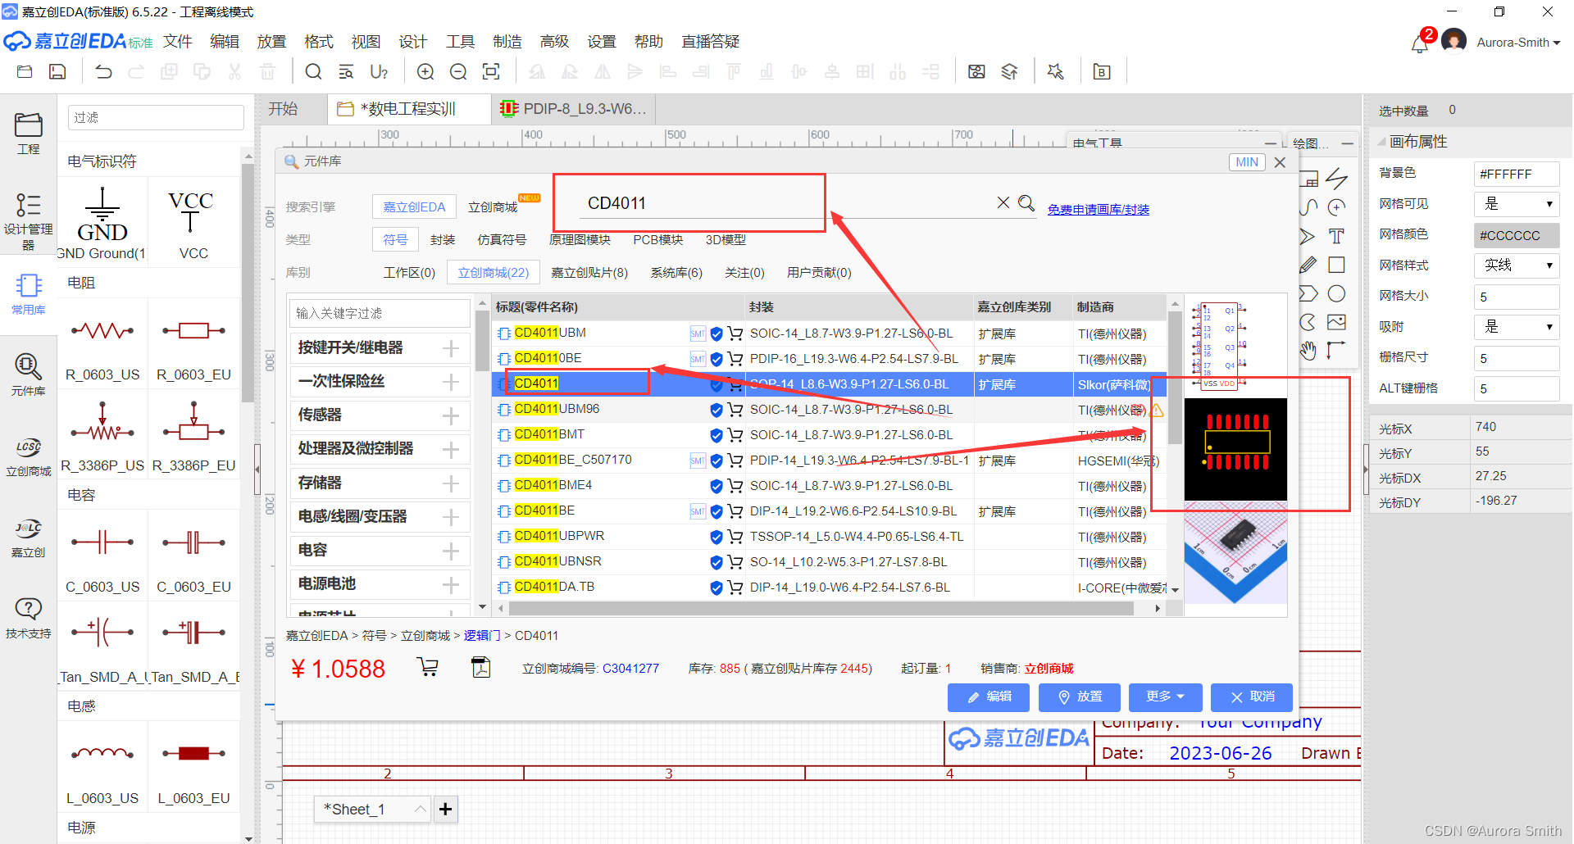This screenshot has height=844, width=1574.
Task: Open the 逻辑门 breadcrumb link
Action: point(482,636)
